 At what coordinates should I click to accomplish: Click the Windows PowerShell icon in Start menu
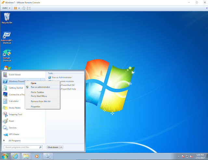5,81
